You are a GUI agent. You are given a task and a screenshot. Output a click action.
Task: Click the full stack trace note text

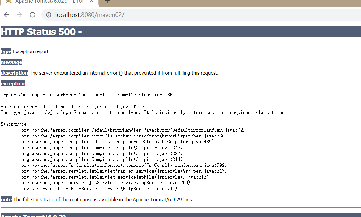[103, 200]
